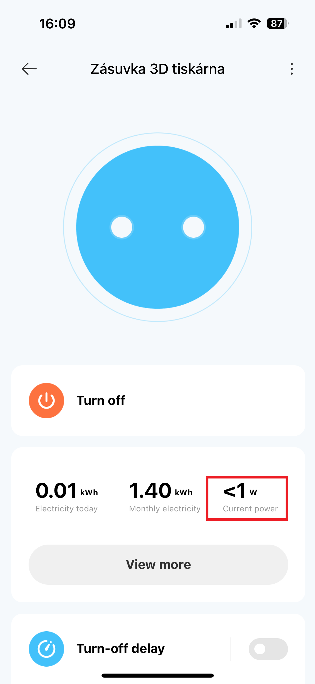Tap the Wi-Fi icon in status bar

[x=254, y=24]
